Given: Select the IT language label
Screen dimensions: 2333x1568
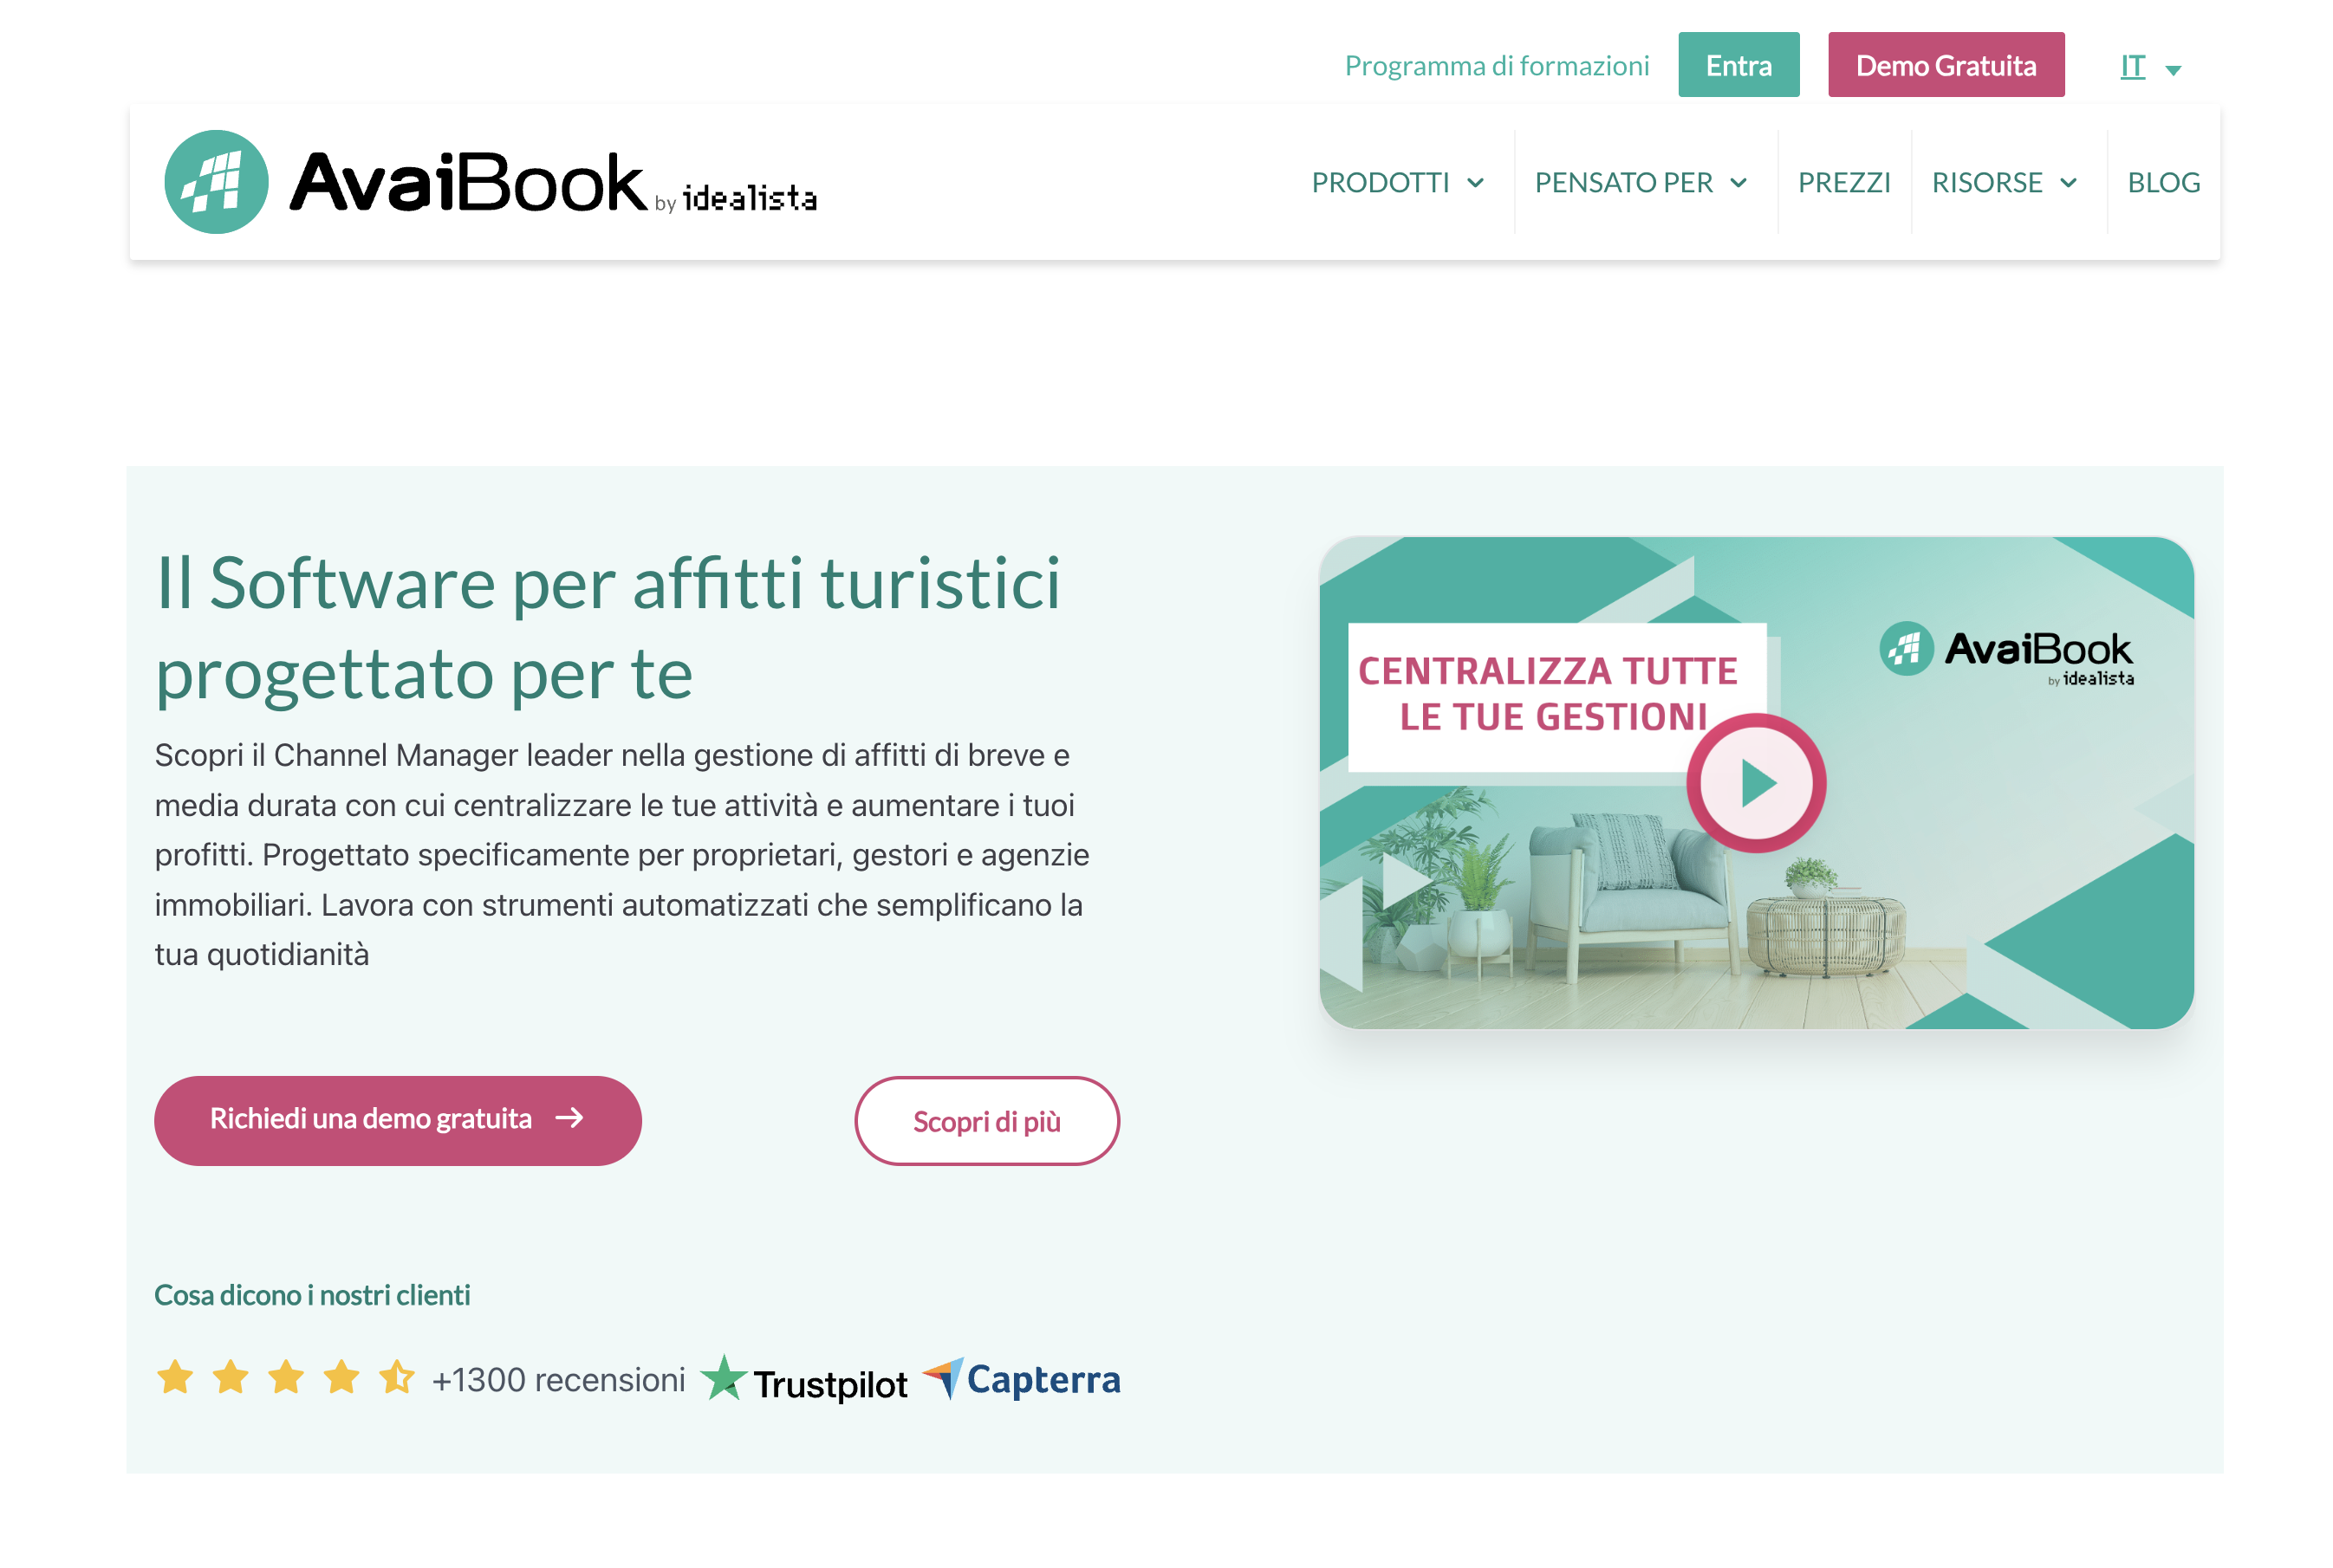Looking at the screenshot, I should coord(2133,67).
